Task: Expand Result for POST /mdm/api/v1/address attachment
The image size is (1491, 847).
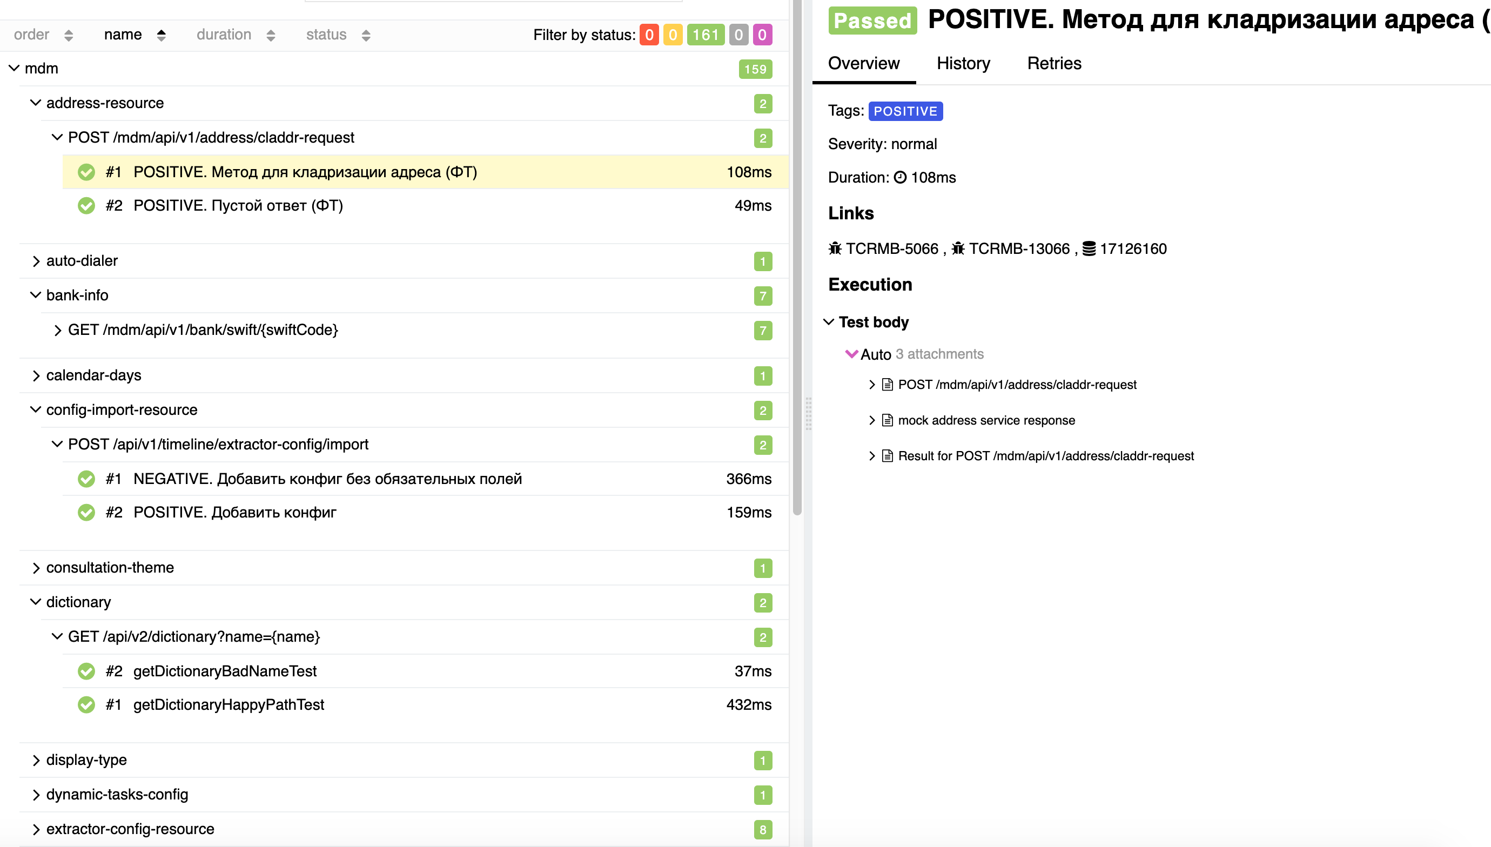Action: (x=872, y=455)
